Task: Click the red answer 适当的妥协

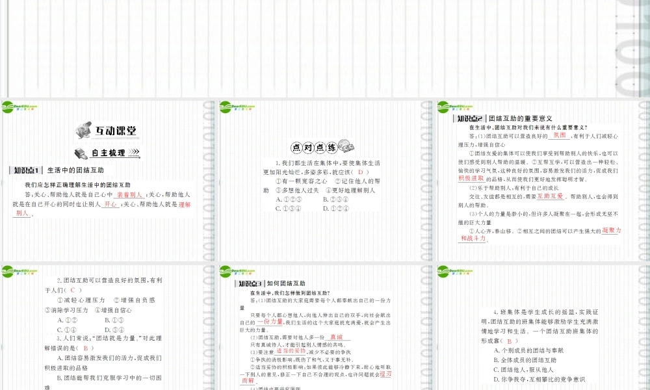Action: click(x=291, y=350)
